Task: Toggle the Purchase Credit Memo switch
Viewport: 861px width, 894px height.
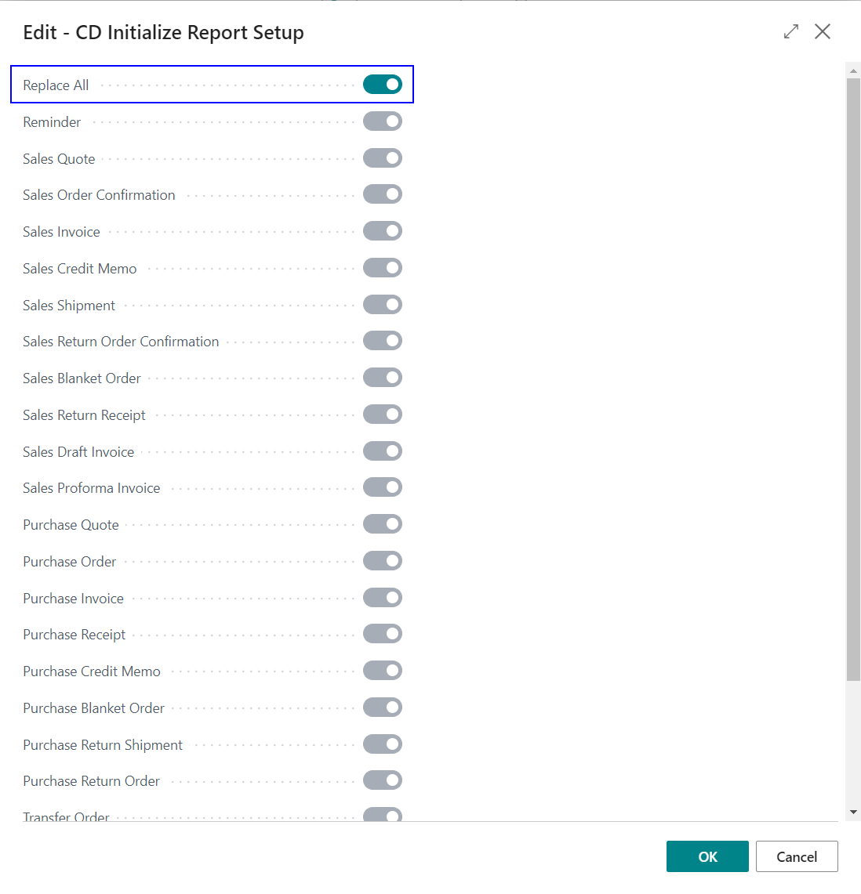Action: tap(383, 671)
